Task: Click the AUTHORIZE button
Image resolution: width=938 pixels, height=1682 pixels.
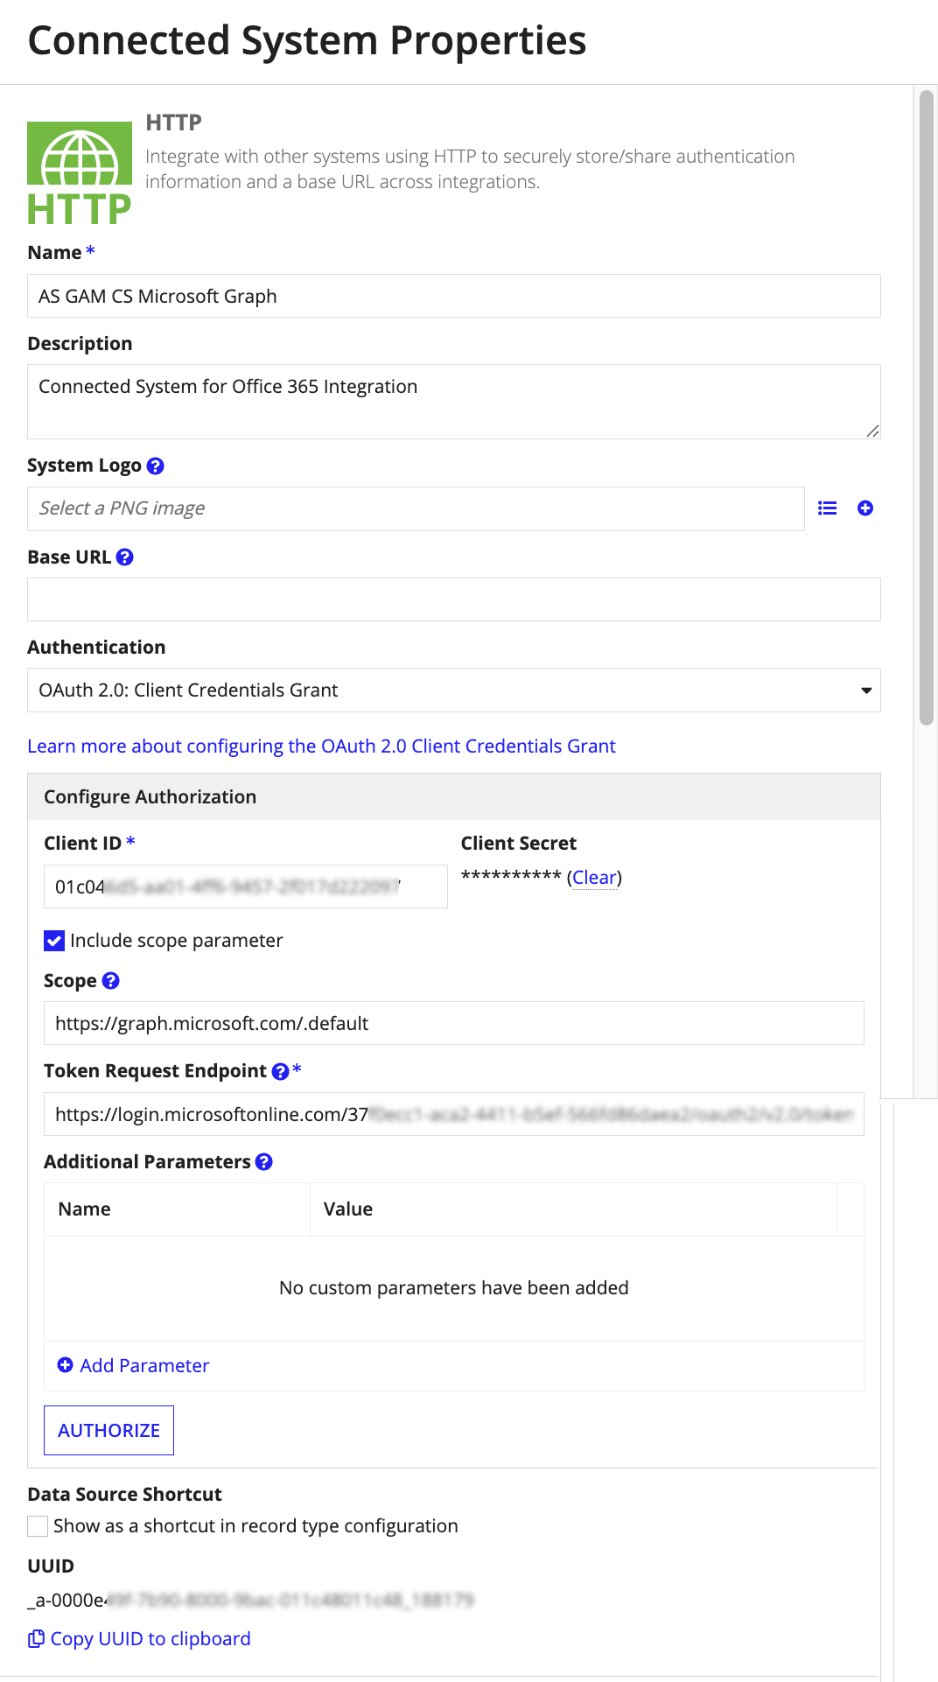Action: 108,1431
